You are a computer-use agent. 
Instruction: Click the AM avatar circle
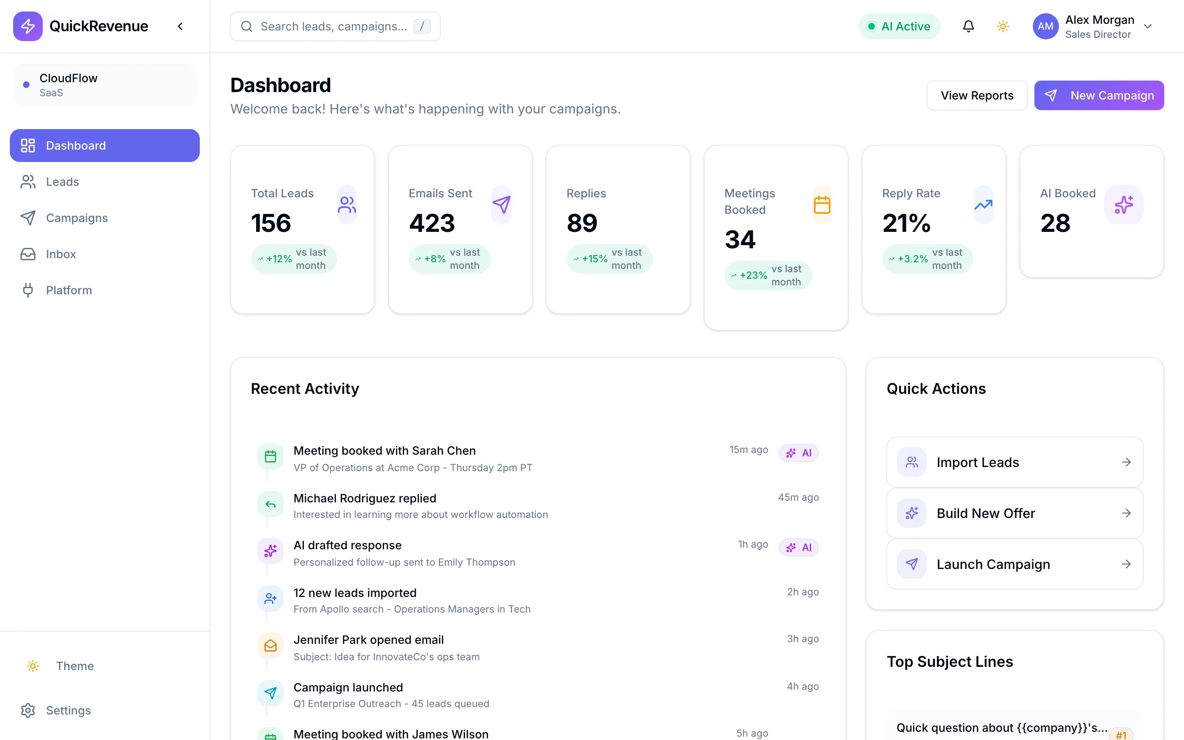point(1045,26)
